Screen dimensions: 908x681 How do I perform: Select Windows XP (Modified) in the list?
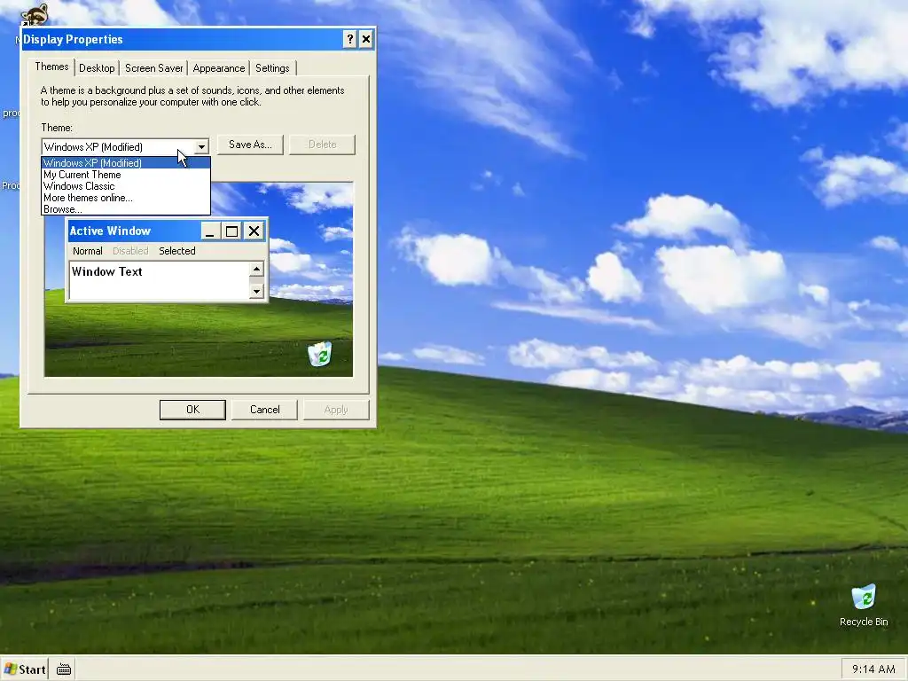pyautogui.click(x=126, y=163)
